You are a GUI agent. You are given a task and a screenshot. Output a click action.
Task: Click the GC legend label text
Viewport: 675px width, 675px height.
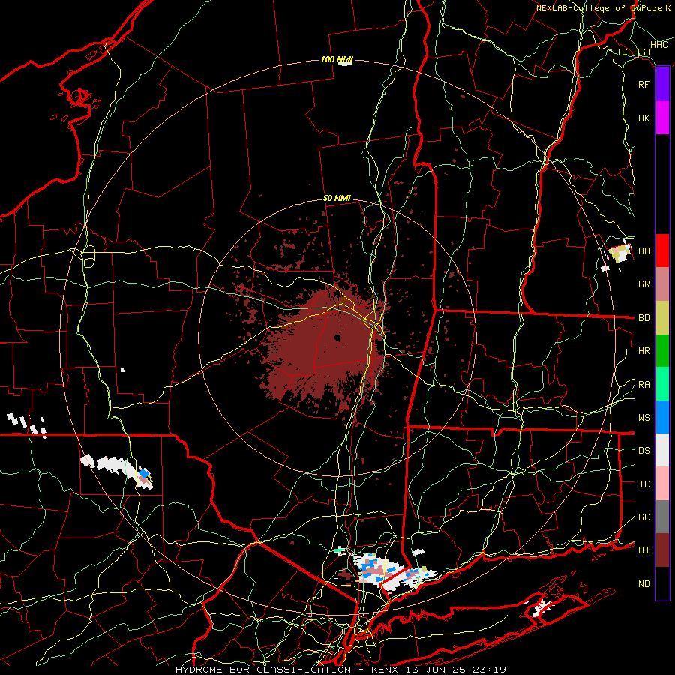[x=644, y=517]
